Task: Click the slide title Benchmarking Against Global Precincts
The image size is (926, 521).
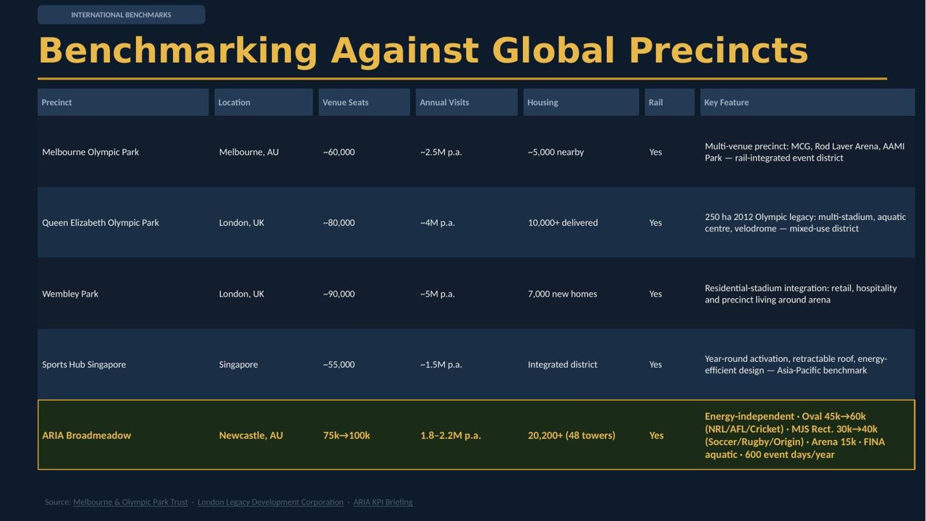Action: click(x=423, y=51)
